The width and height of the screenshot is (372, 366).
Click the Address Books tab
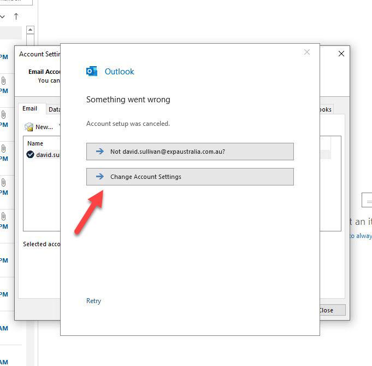[x=326, y=109]
